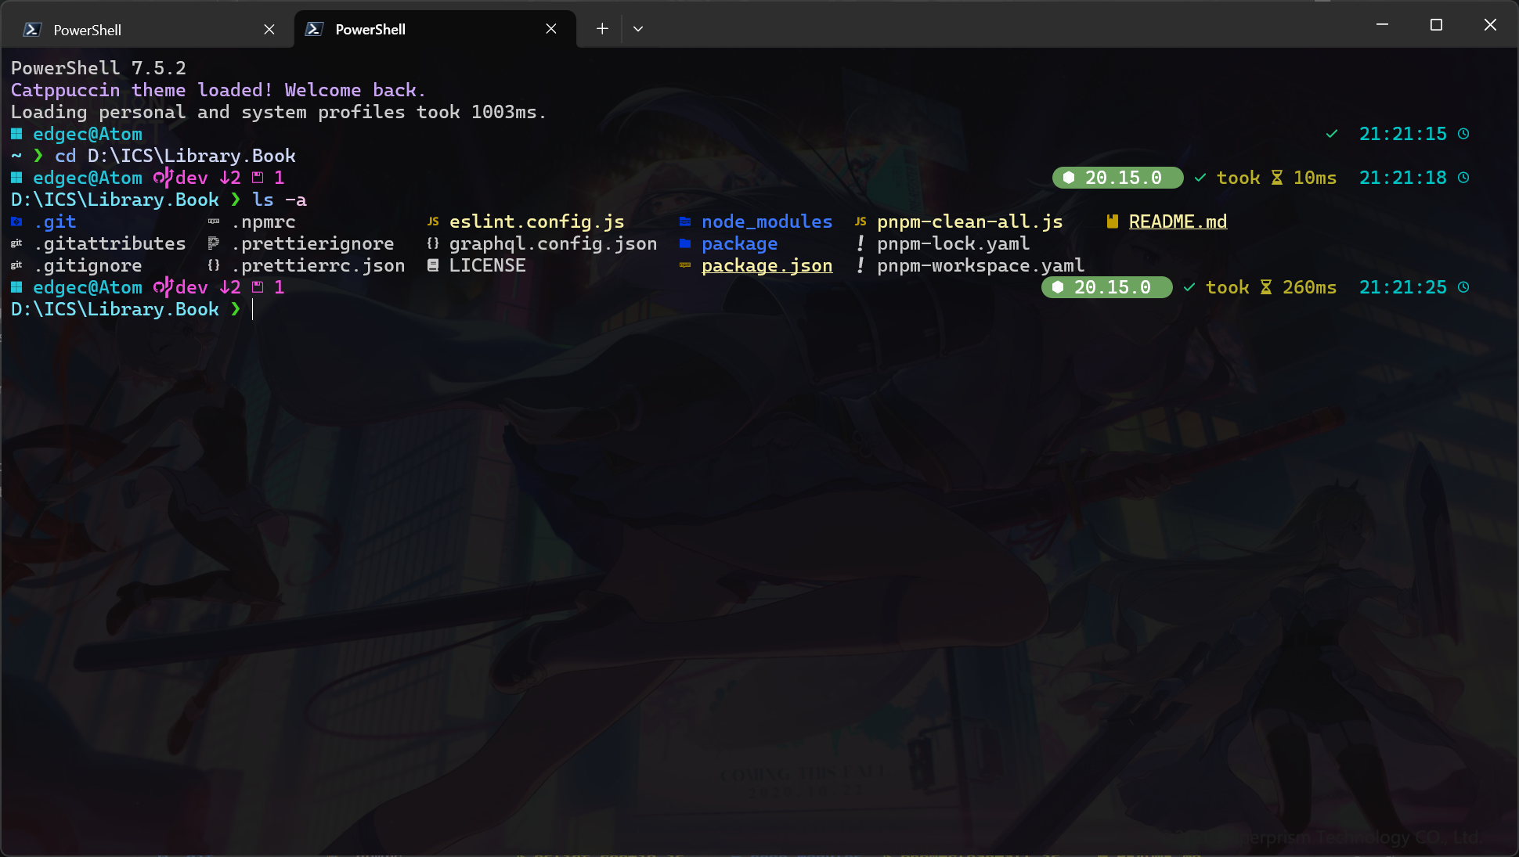This screenshot has width=1519, height=857.
Task: Click the .git folder icon
Action: 16,221
